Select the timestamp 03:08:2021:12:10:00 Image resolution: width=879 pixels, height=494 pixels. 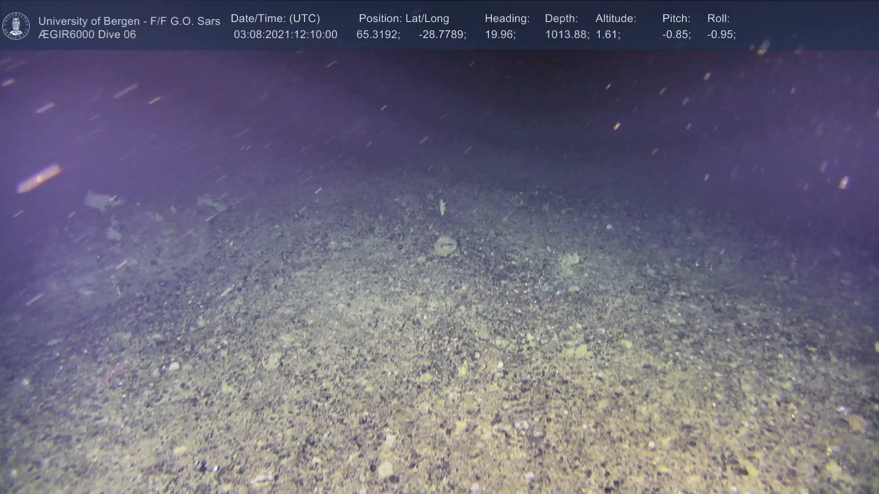[x=285, y=35]
